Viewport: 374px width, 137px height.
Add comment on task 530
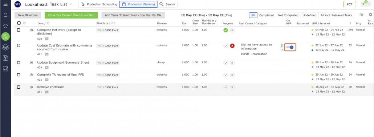[x=47, y=39]
